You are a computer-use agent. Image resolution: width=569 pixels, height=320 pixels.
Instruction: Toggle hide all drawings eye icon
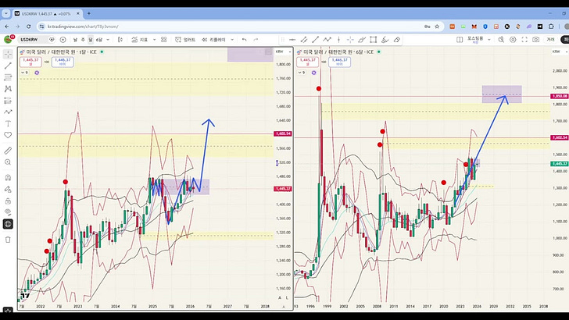[x=8, y=212]
